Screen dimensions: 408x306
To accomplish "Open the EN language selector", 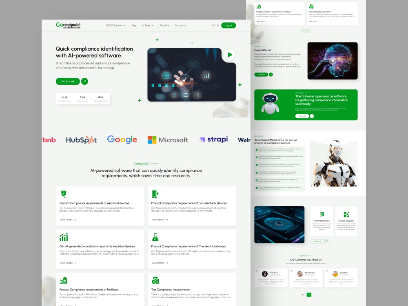I will 215,25.
